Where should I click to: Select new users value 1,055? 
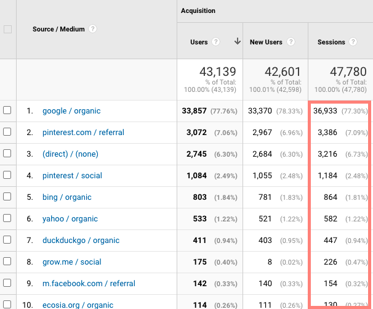(x=262, y=176)
